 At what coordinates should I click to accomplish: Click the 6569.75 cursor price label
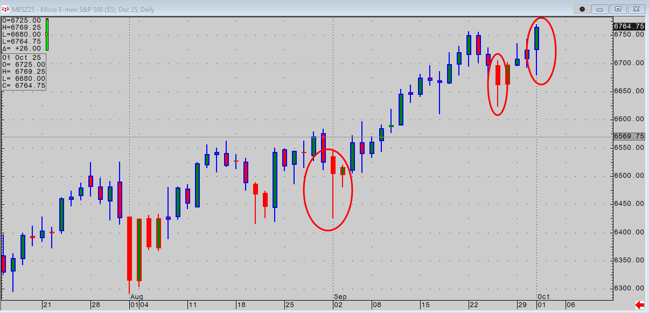tap(629, 136)
